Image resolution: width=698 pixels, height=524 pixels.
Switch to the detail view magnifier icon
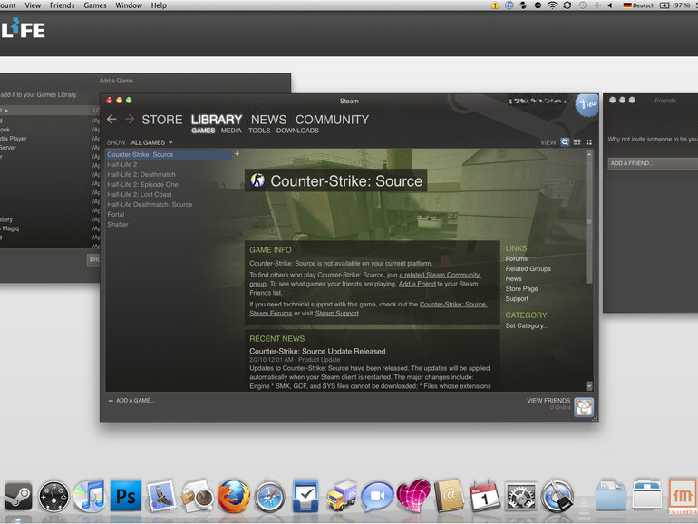[565, 142]
